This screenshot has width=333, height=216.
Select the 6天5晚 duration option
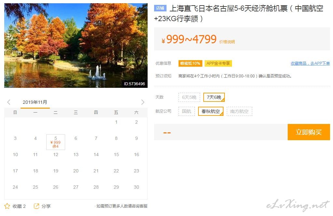[x=189, y=97]
